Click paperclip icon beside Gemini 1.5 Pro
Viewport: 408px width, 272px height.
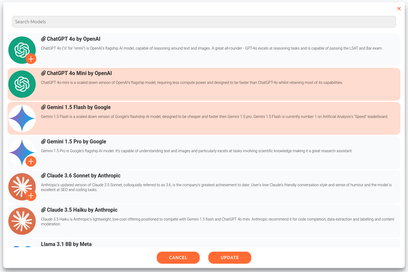43,141
